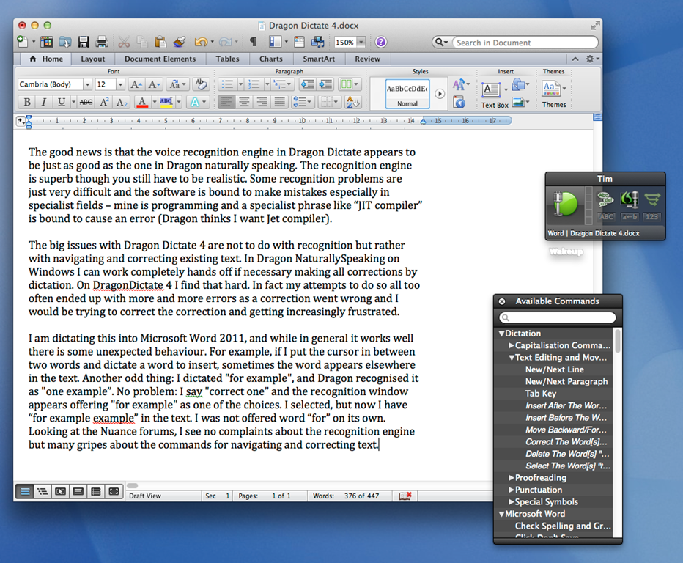Click the Clear formatting icon
This screenshot has height=563, width=683.
click(201, 84)
